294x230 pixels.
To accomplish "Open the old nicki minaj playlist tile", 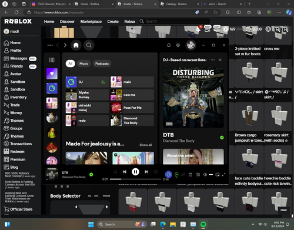I will 87,108.
